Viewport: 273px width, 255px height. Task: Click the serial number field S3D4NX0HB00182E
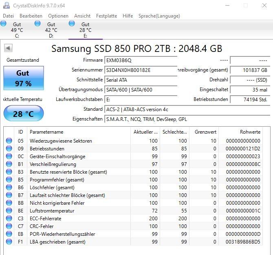pyautogui.click(x=141, y=70)
